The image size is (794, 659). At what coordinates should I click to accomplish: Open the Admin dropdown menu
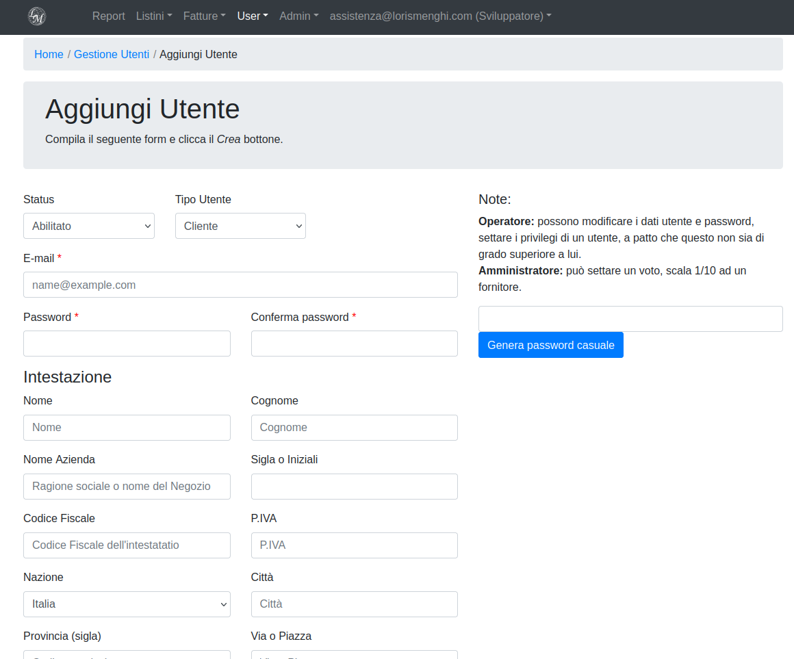(298, 16)
